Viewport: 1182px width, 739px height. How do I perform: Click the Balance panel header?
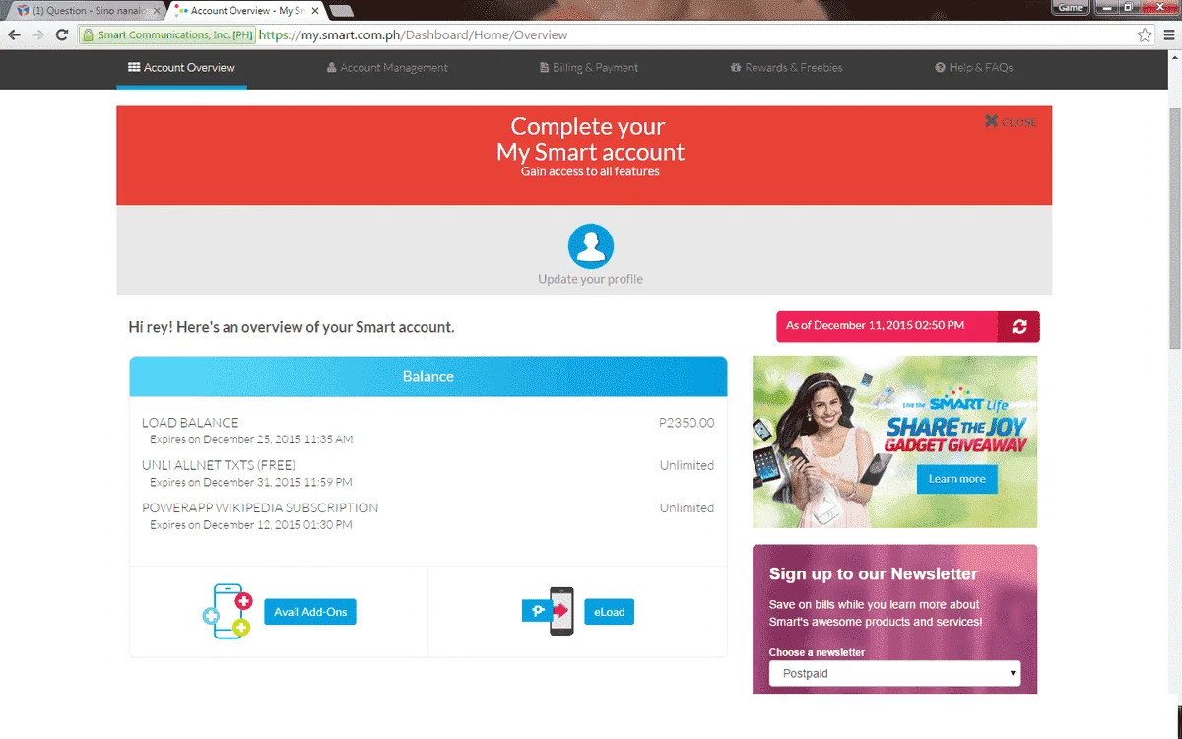pyautogui.click(x=428, y=376)
